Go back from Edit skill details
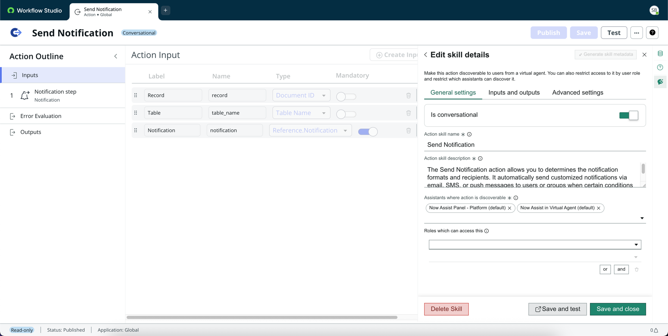This screenshot has width=668, height=336. (426, 55)
